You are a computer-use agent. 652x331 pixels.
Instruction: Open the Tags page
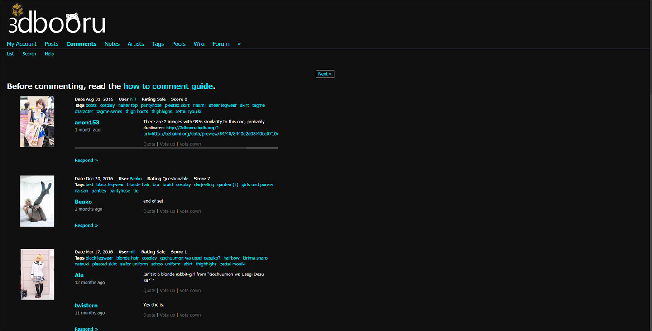(158, 44)
